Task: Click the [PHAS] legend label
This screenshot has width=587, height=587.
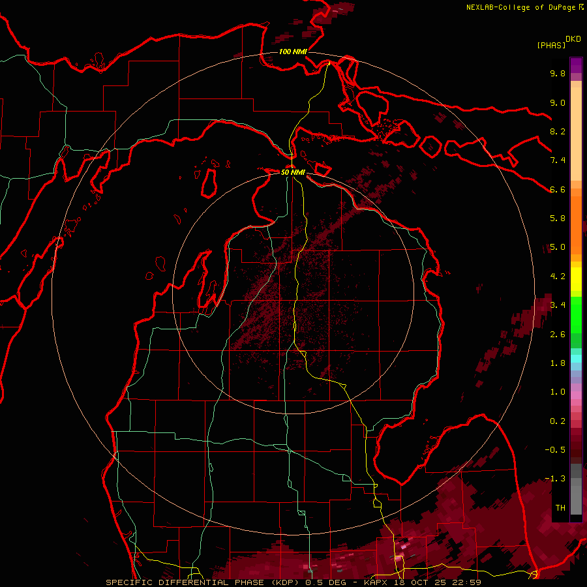Action: 551,46
